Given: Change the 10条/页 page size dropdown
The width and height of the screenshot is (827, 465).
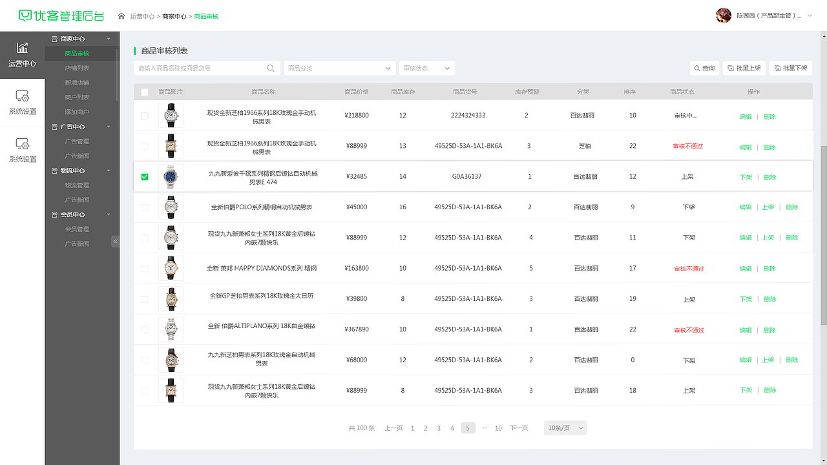Looking at the screenshot, I should pos(565,428).
